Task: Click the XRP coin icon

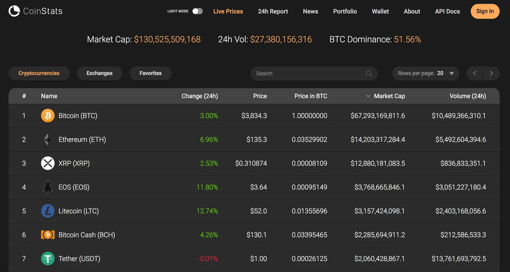Action: 48,163
